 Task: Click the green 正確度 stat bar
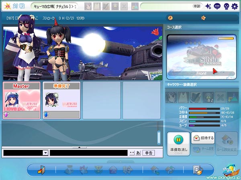204,117
